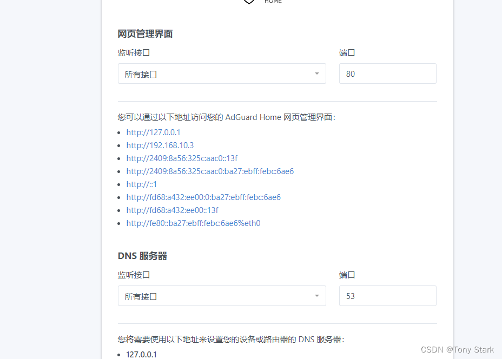Click the 端口 label above port 80
Viewport: 502px width, 359px height.
(x=347, y=53)
